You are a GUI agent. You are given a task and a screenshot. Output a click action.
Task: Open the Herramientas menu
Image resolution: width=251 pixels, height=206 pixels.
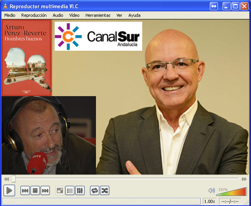[x=98, y=15]
